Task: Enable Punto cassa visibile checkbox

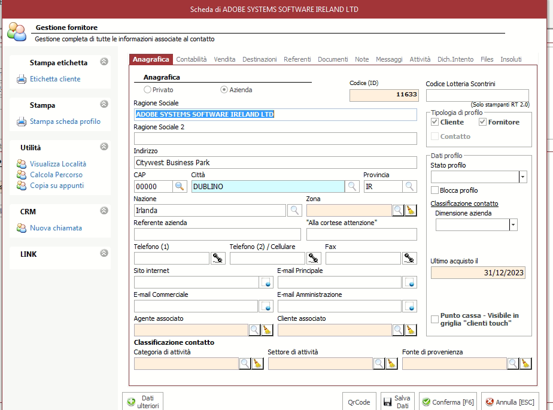Action: (x=435, y=319)
